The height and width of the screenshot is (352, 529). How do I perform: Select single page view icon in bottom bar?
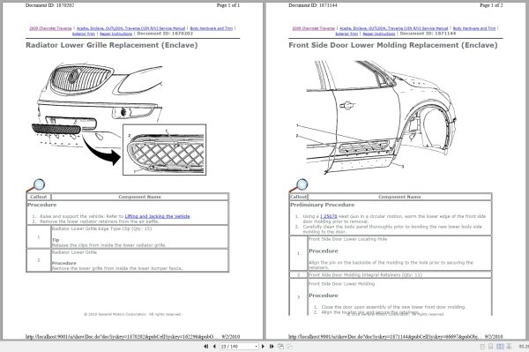[482, 347]
